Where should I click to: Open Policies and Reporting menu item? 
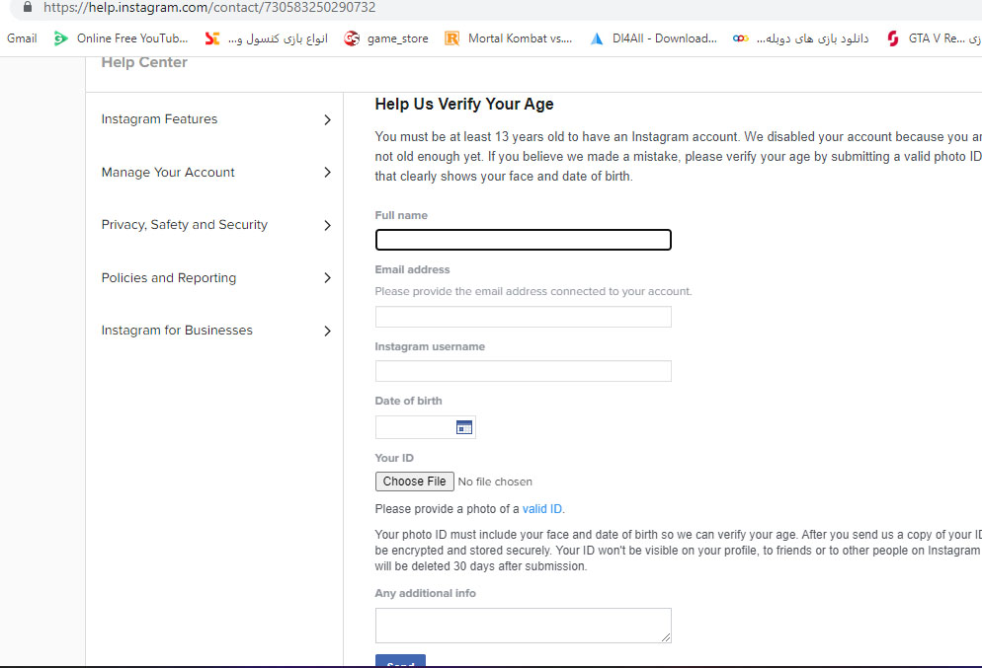point(169,277)
